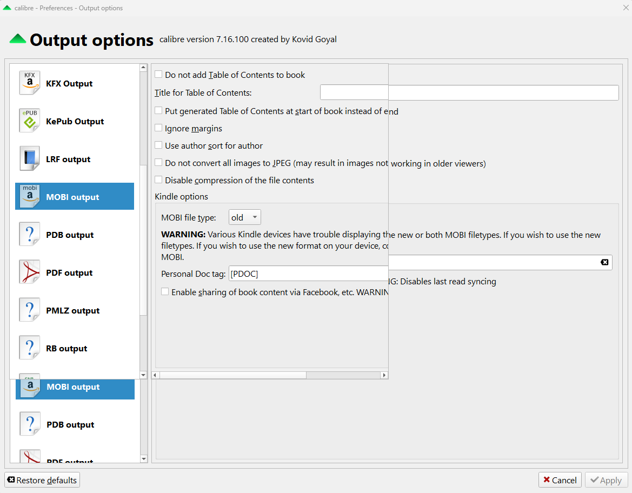This screenshot has height=493, width=632.
Task: Open the MOBI file type dropdown
Action: (x=245, y=217)
